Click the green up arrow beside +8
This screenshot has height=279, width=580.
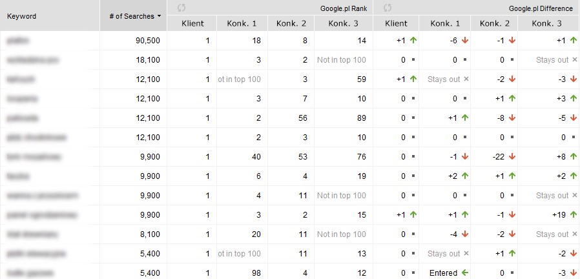[x=572, y=157]
